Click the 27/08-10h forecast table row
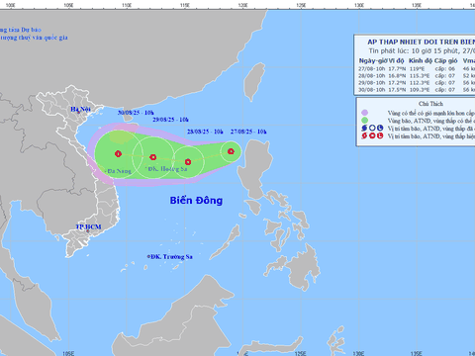 417,69
